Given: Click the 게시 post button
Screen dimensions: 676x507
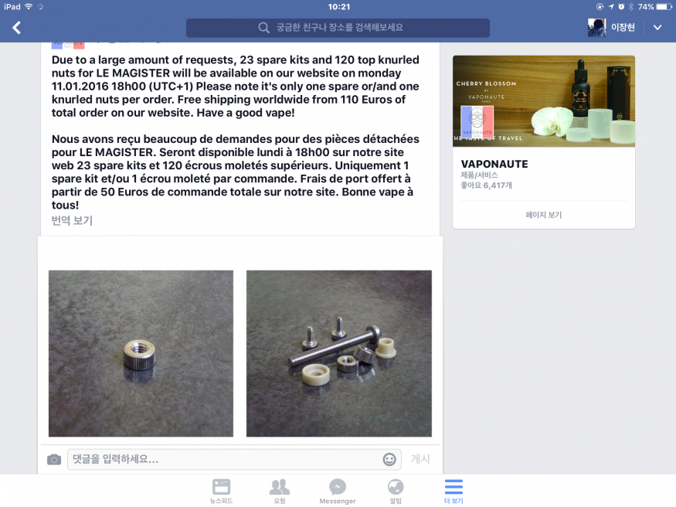Looking at the screenshot, I should (x=420, y=459).
